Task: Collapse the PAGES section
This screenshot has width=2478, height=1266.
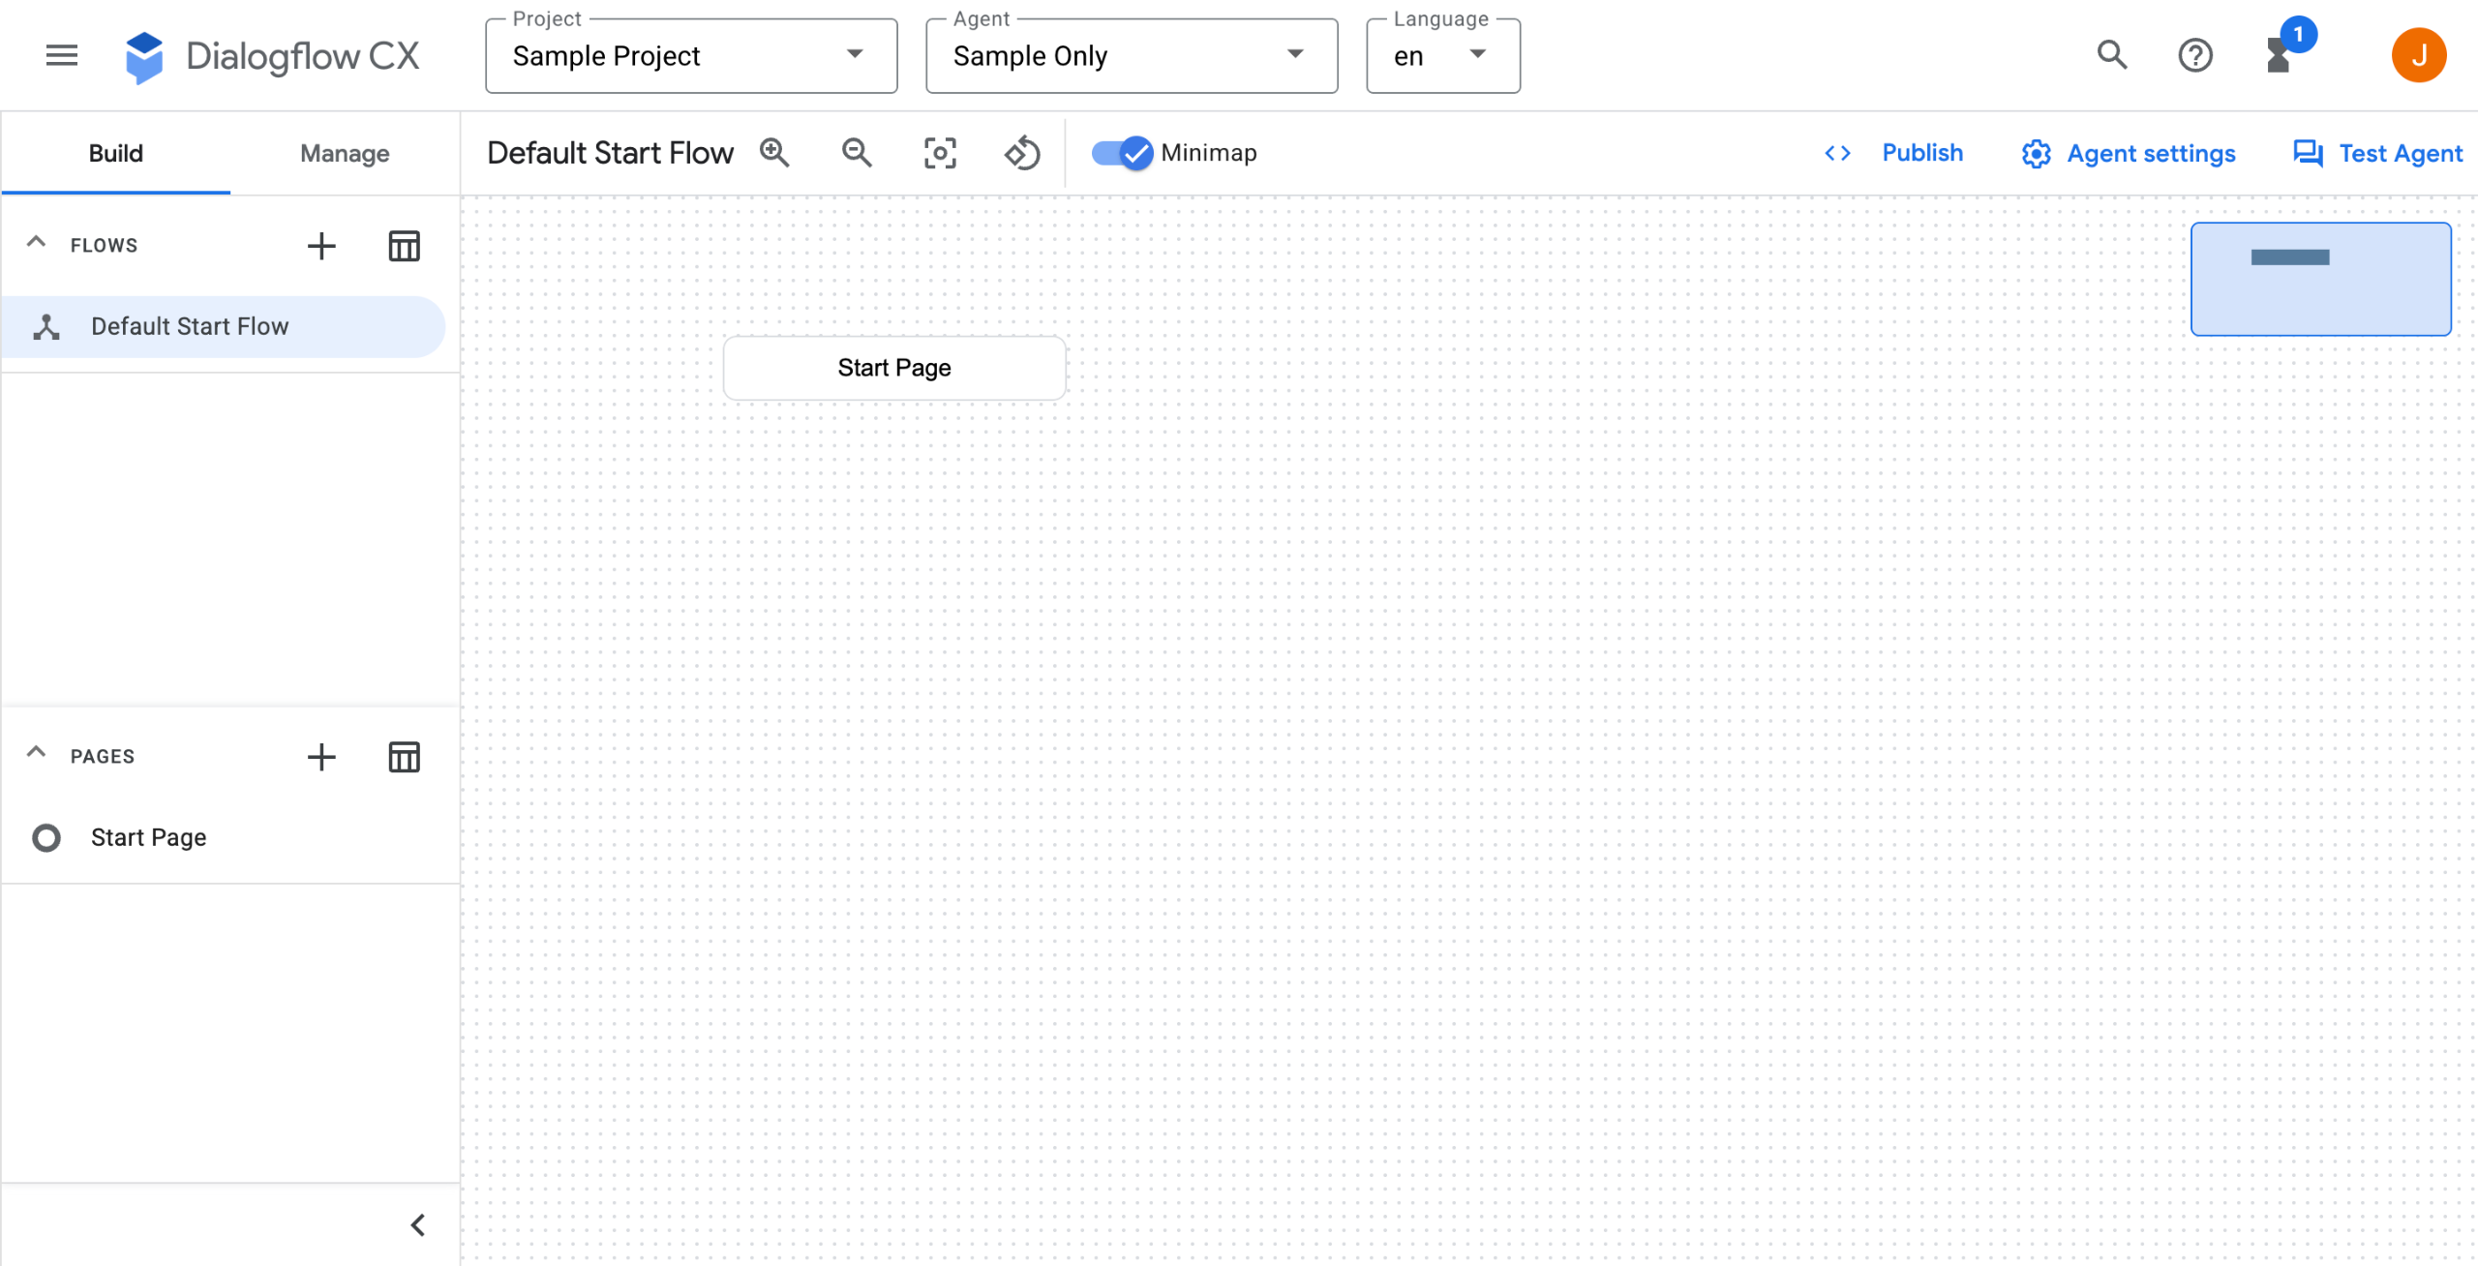Action: 36,752
